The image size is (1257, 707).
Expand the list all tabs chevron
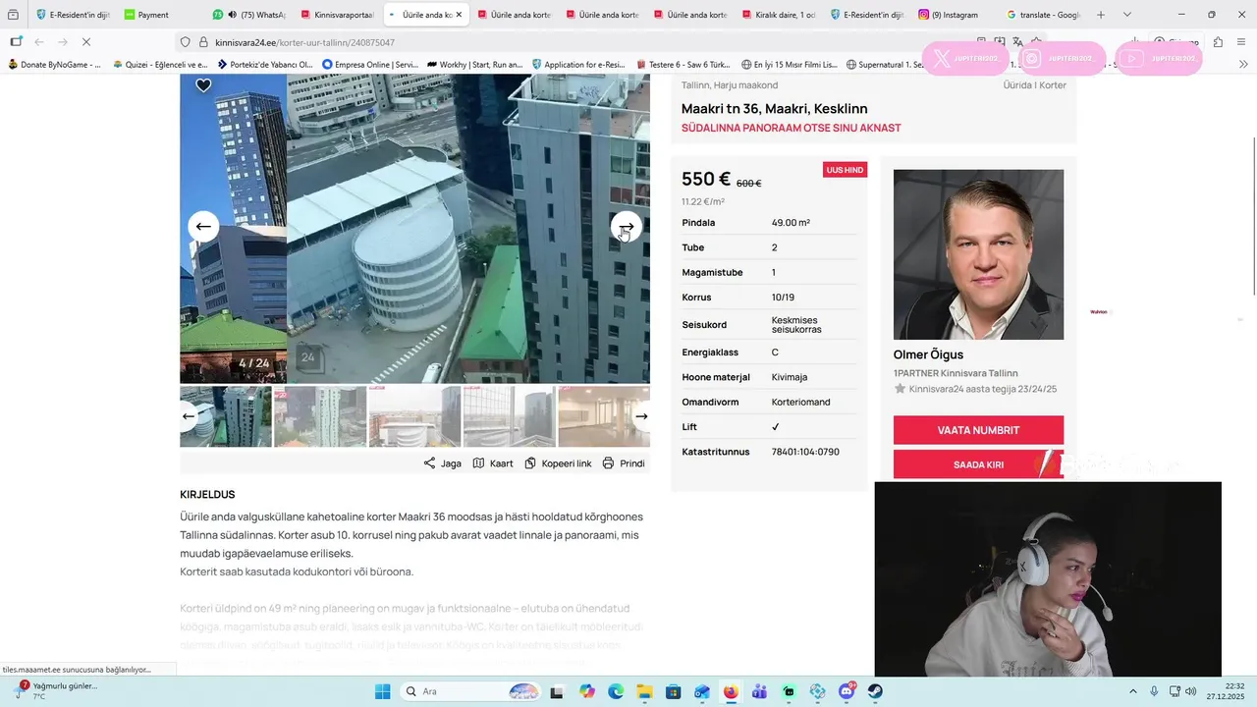tap(1127, 15)
